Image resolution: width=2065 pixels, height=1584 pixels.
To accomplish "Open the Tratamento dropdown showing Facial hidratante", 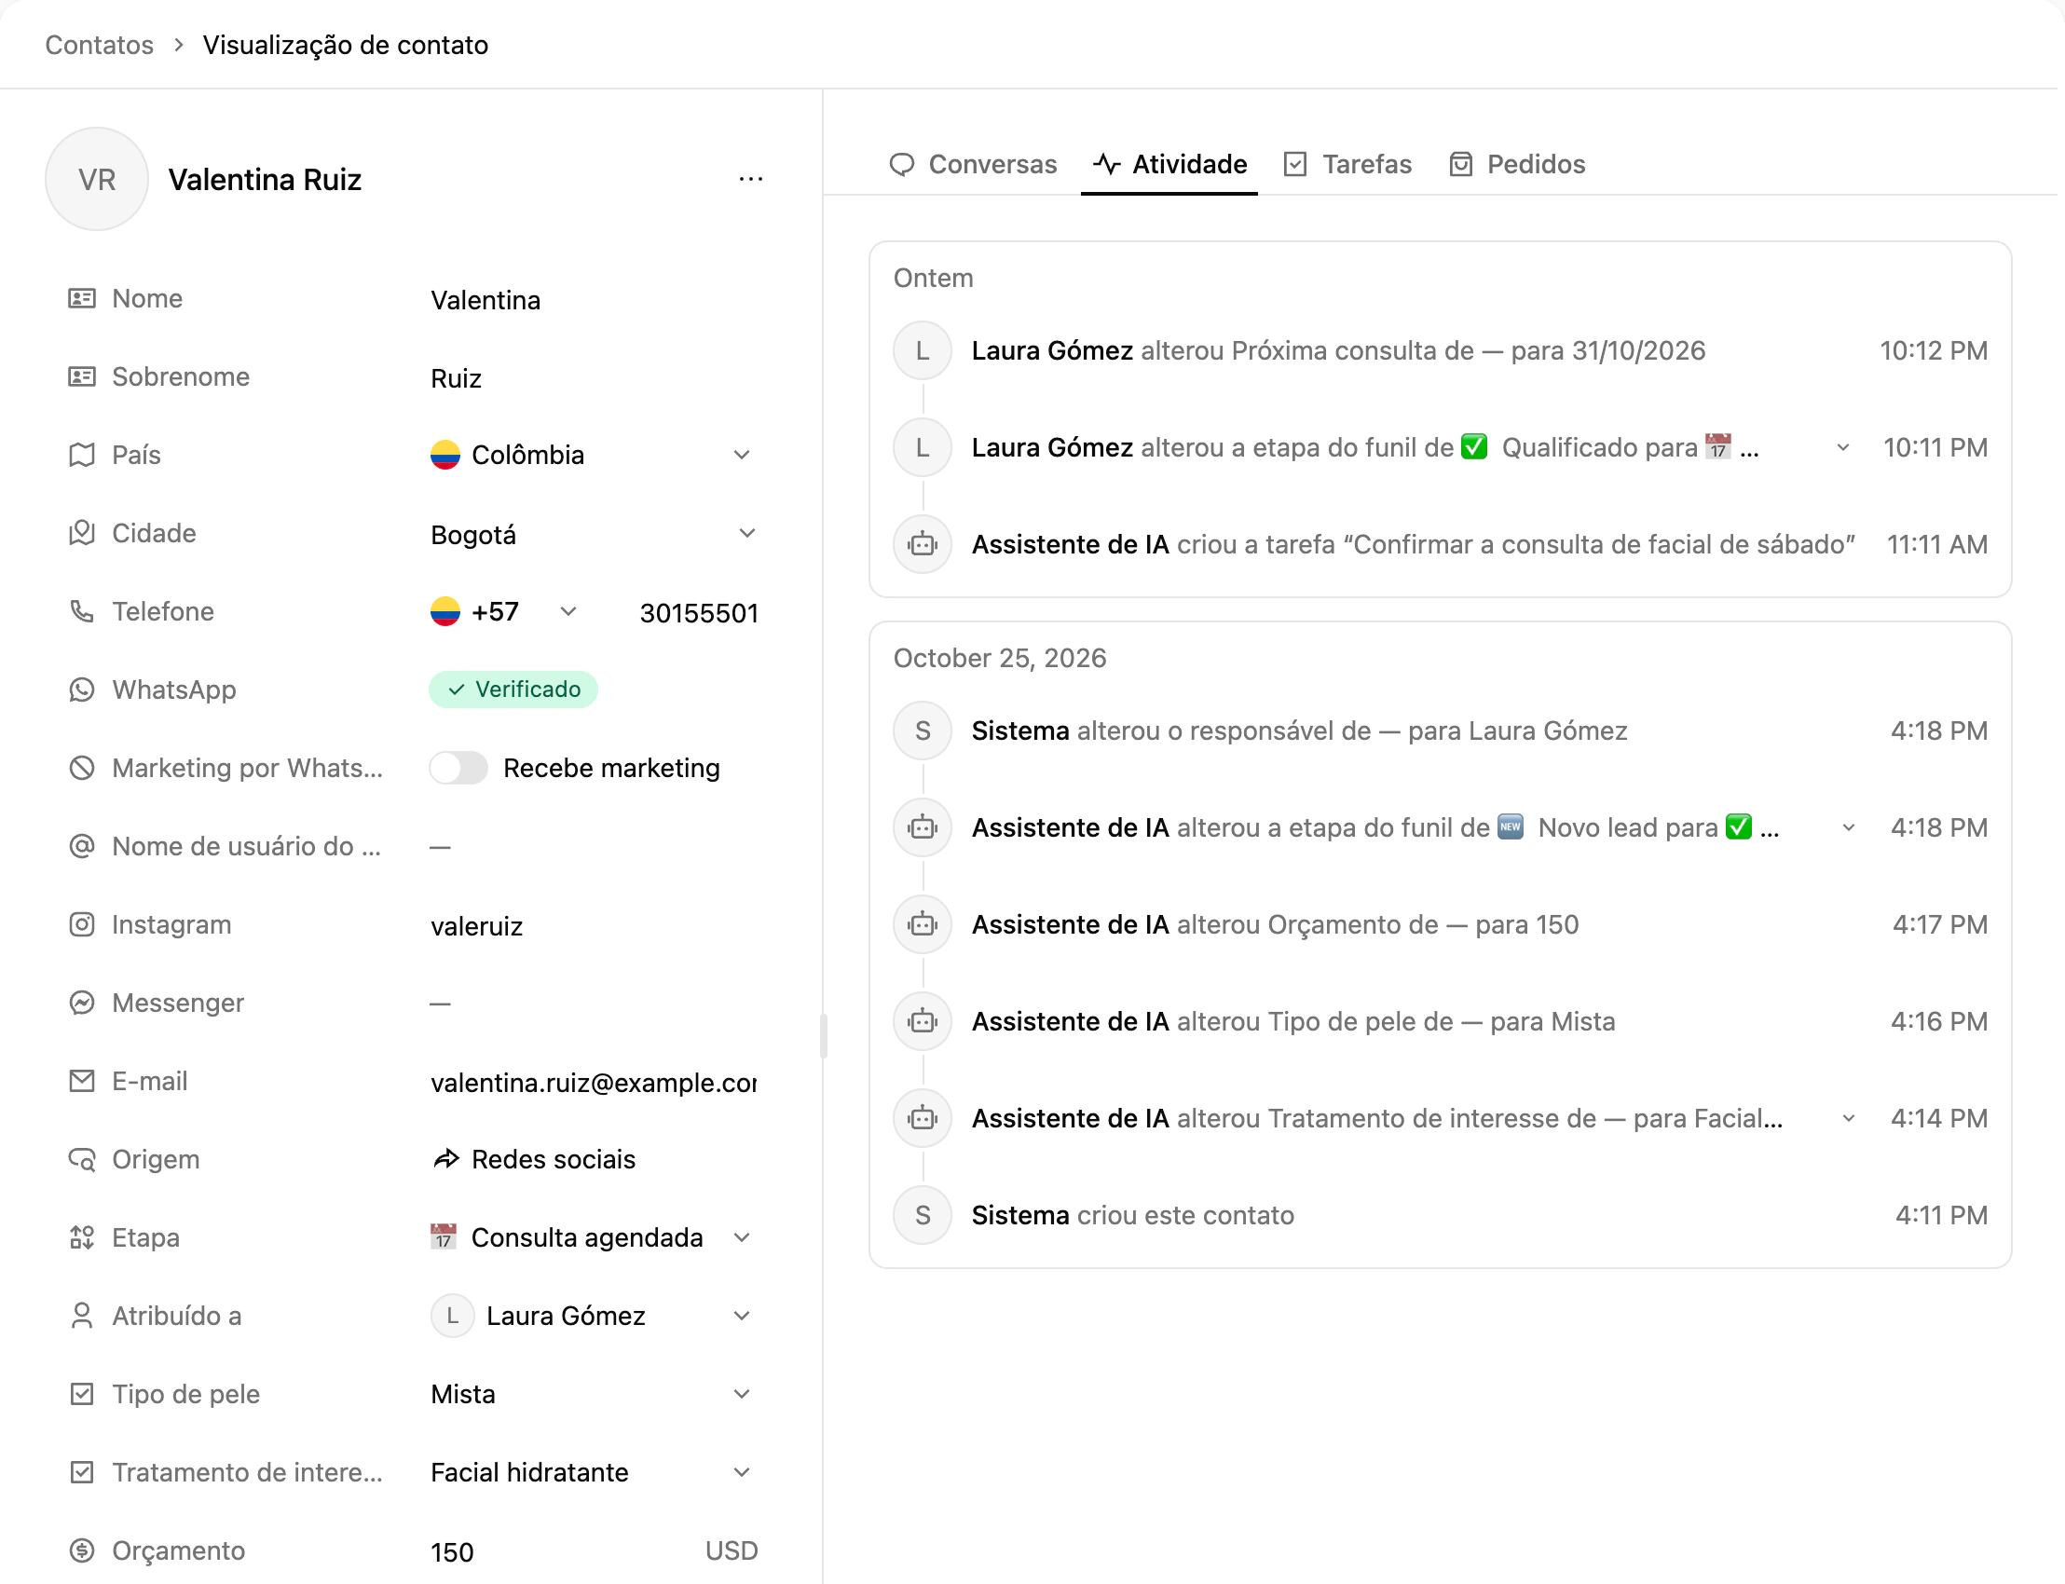I will (594, 1473).
